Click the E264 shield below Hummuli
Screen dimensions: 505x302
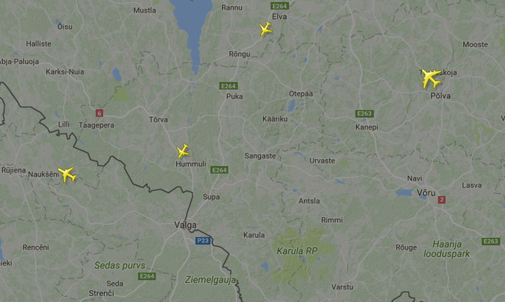point(220,170)
